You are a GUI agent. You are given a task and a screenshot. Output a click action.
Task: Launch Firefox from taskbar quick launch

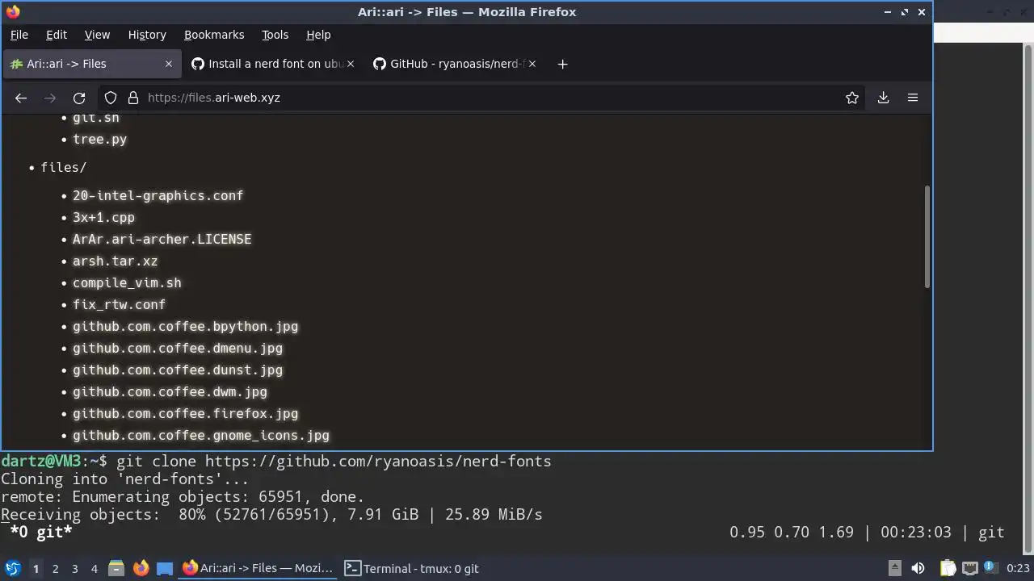click(141, 568)
